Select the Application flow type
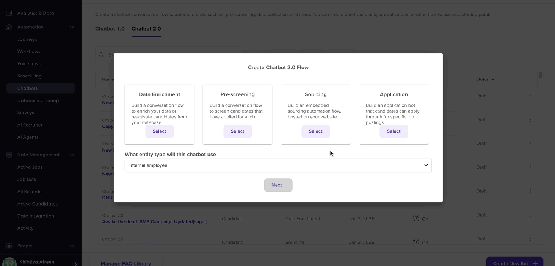Screen dimensions: 555x266 [x=394, y=131]
